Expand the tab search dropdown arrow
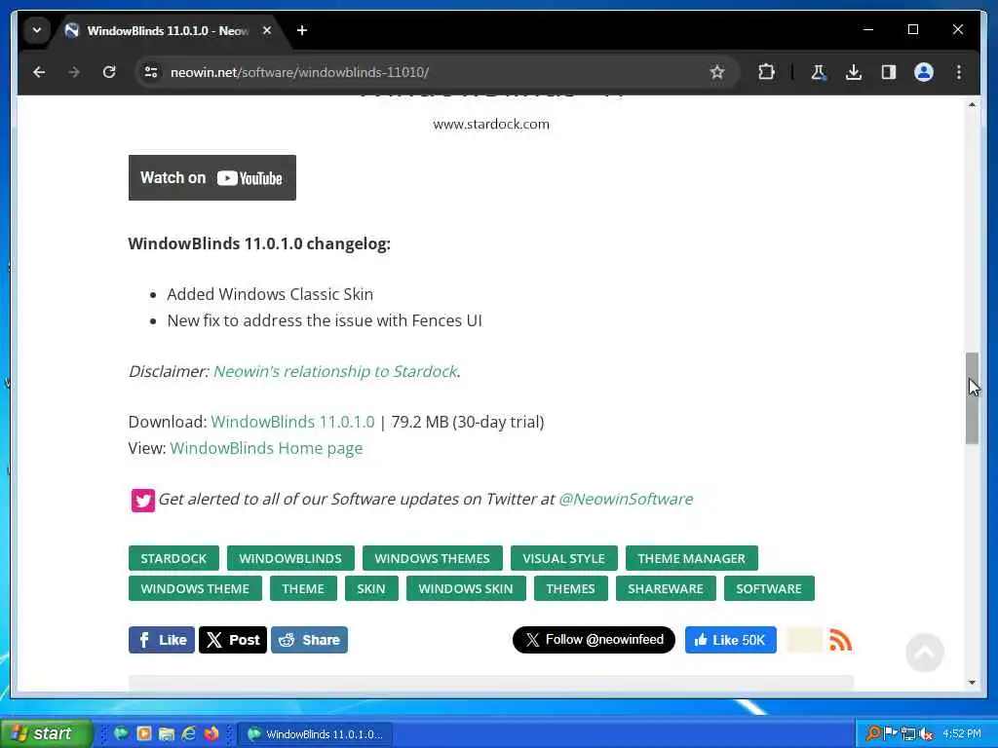The image size is (998, 748). pyautogui.click(x=37, y=30)
